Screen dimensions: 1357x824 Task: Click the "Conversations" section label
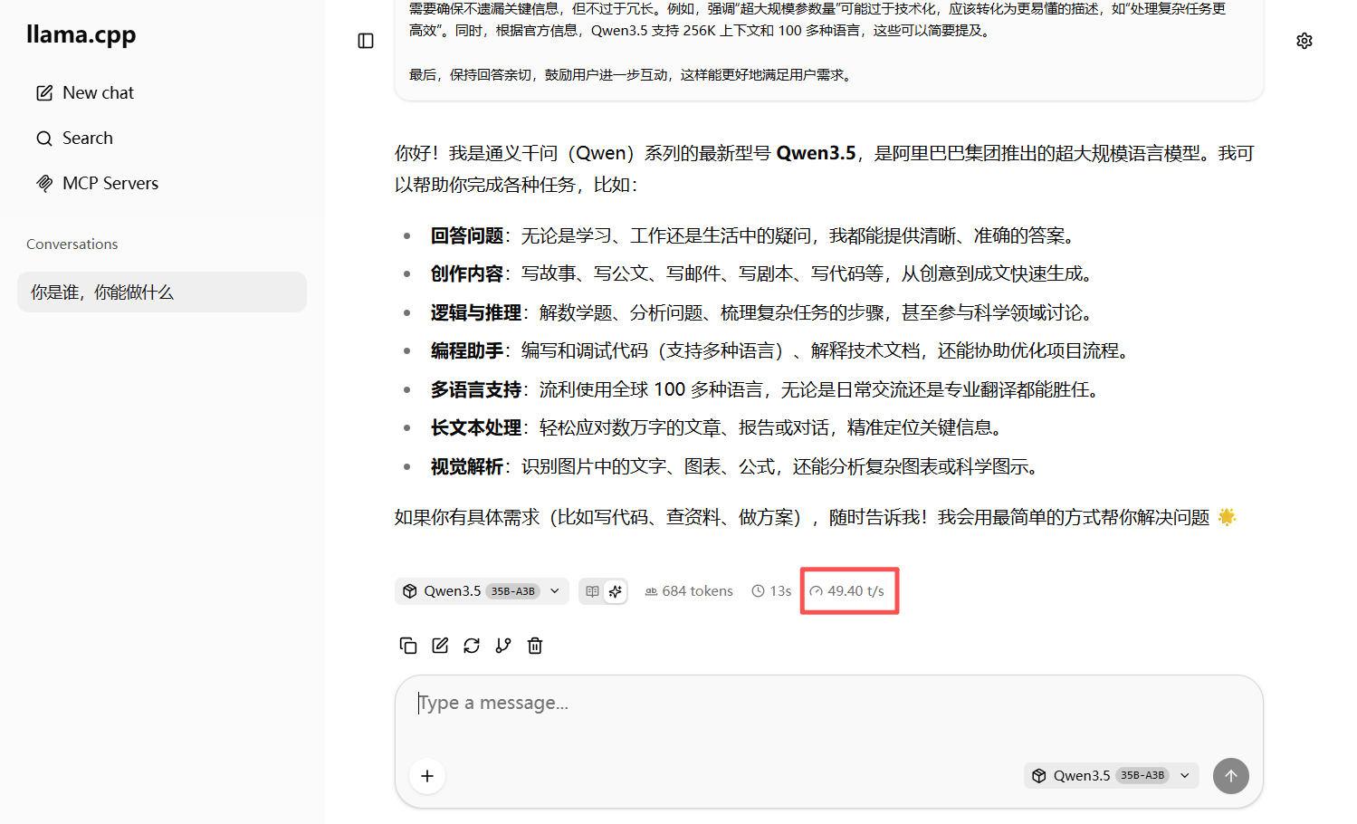click(72, 244)
